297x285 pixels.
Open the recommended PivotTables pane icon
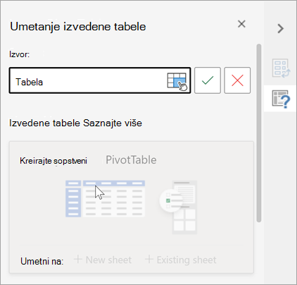click(x=281, y=68)
